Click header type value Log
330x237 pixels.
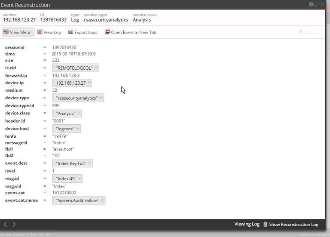[x=75, y=20]
